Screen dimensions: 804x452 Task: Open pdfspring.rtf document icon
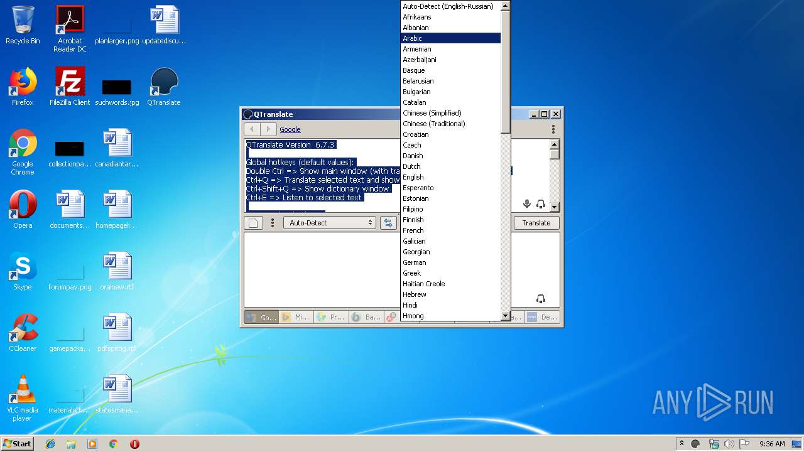pos(117,333)
